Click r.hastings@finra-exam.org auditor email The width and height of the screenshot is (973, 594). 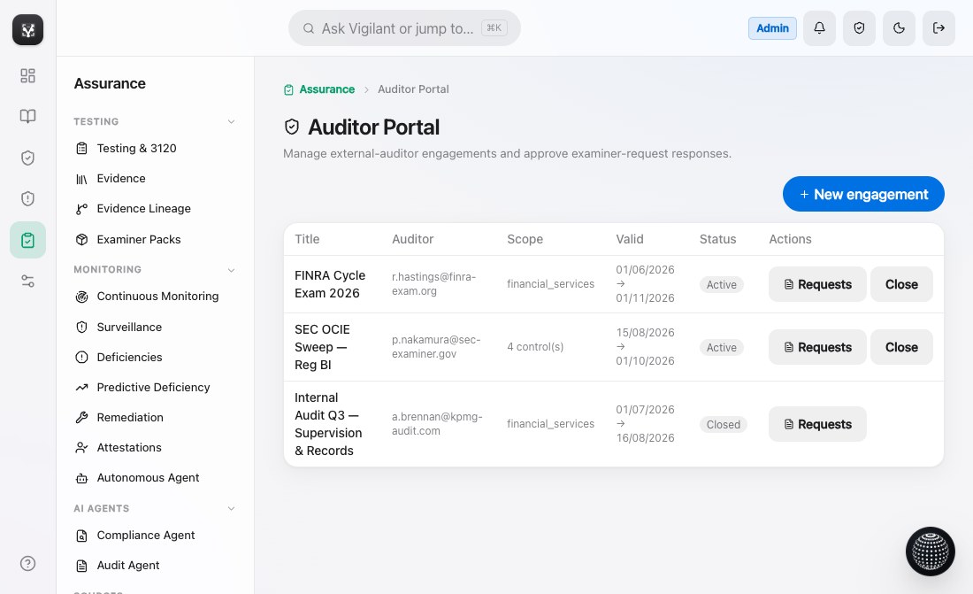coord(433,284)
